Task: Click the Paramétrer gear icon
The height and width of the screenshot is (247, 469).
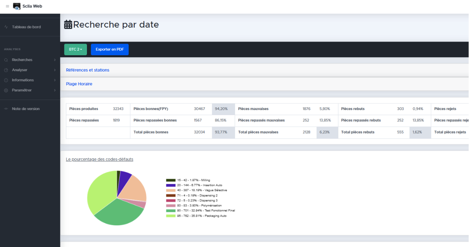Action: [x=6, y=90]
